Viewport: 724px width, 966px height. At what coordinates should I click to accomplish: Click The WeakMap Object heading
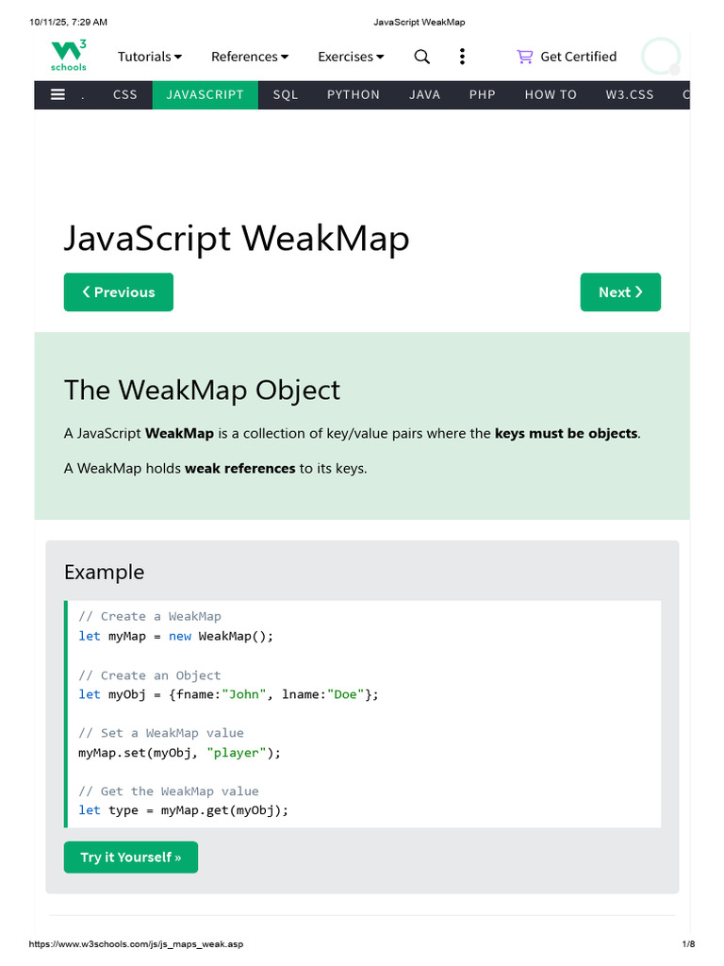[202, 390]
